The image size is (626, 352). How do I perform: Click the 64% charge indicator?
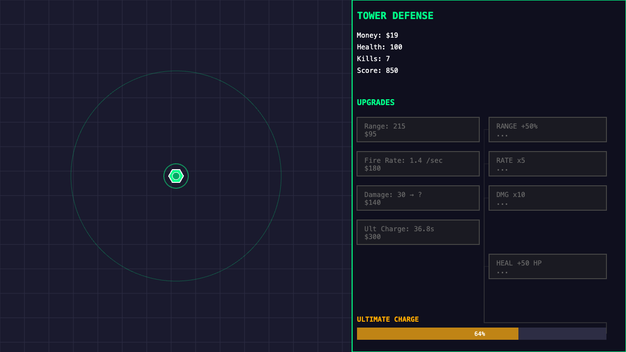[x=480, y=333]
